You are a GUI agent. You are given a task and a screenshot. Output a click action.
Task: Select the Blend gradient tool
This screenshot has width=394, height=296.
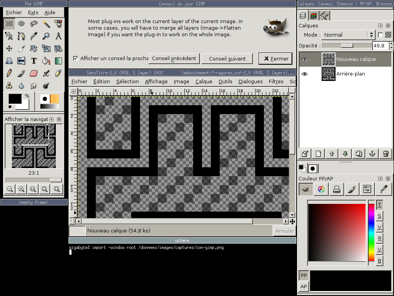point(58,61)
